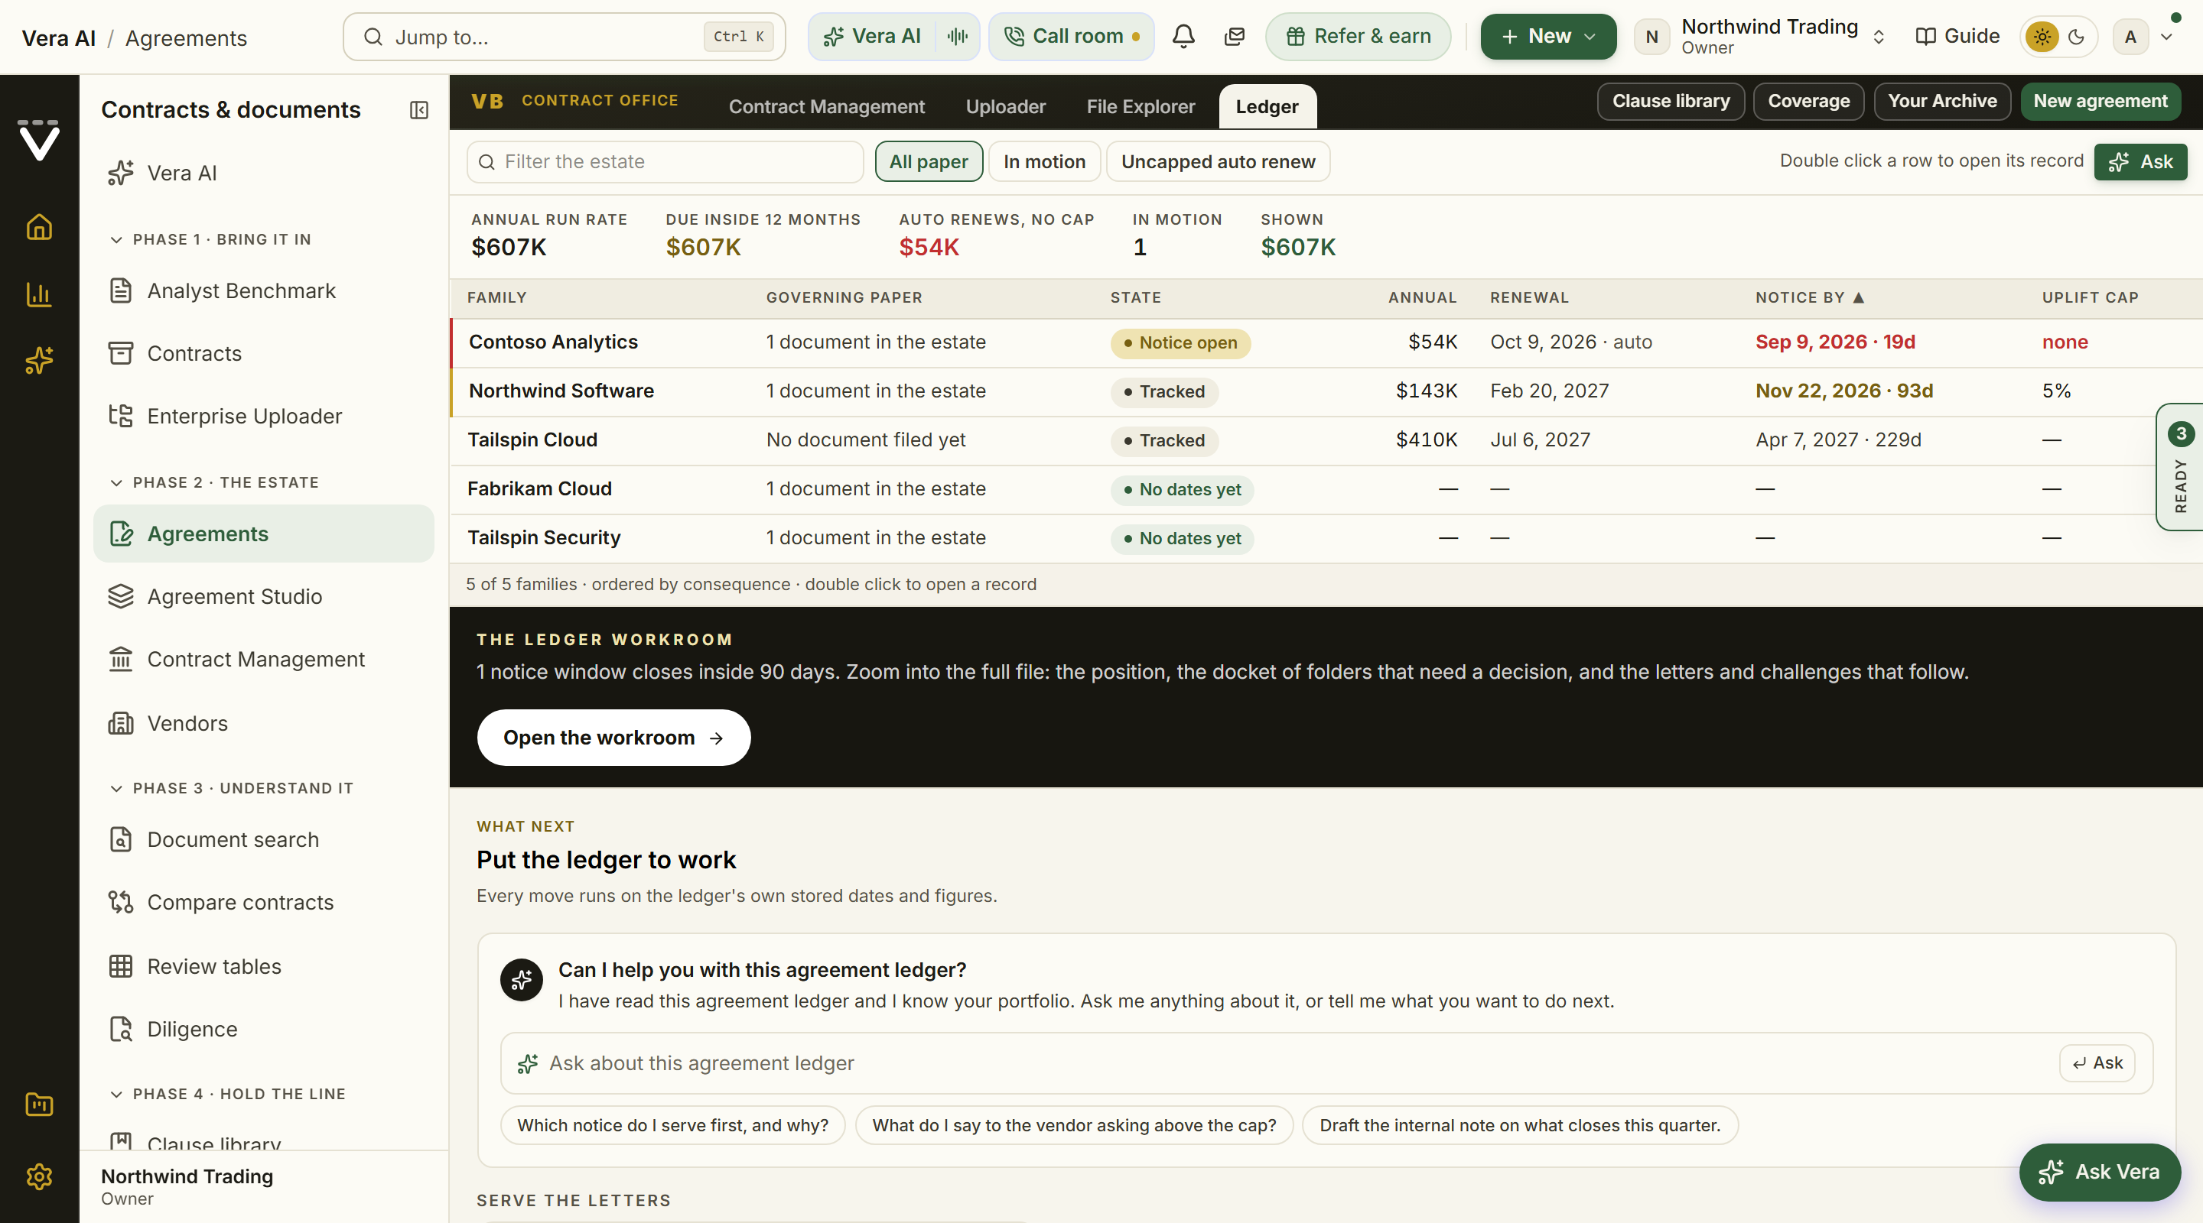Switch to Uploader tab
This screenshot has width=2203, height=1223.
[1006, 107]
